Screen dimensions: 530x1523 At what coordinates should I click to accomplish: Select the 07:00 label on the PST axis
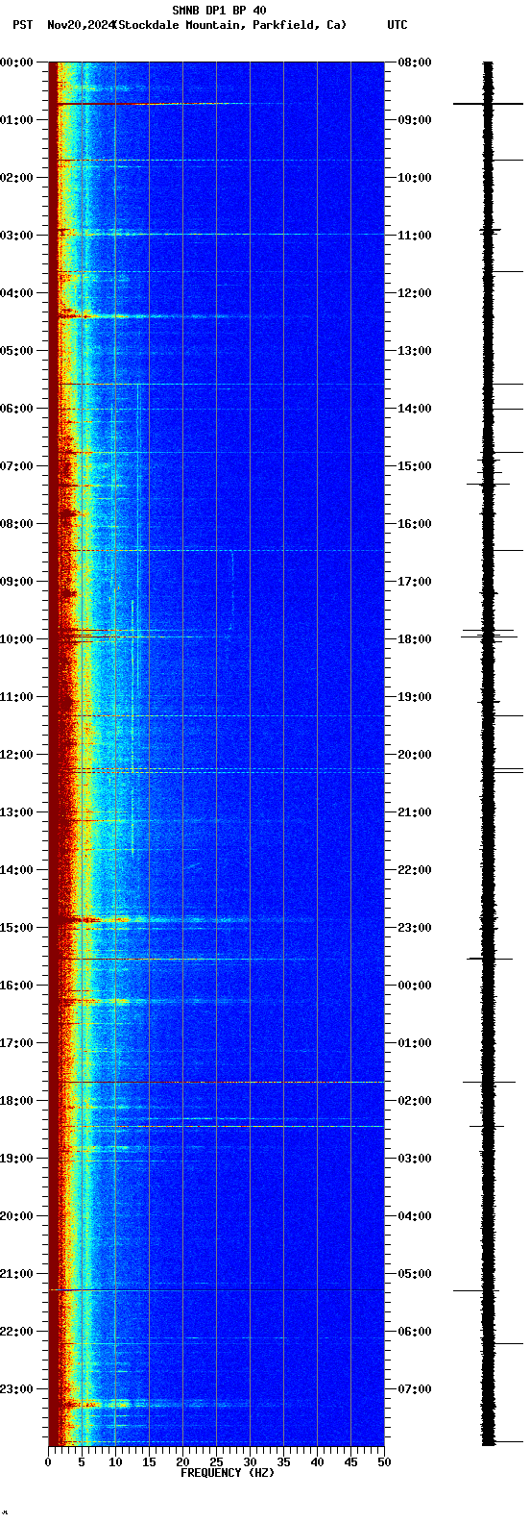tap(17, 466)
